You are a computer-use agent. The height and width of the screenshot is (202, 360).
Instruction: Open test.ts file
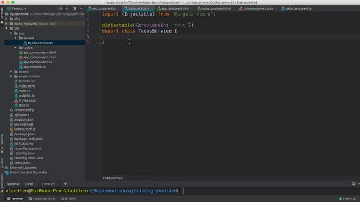point(24,105)
